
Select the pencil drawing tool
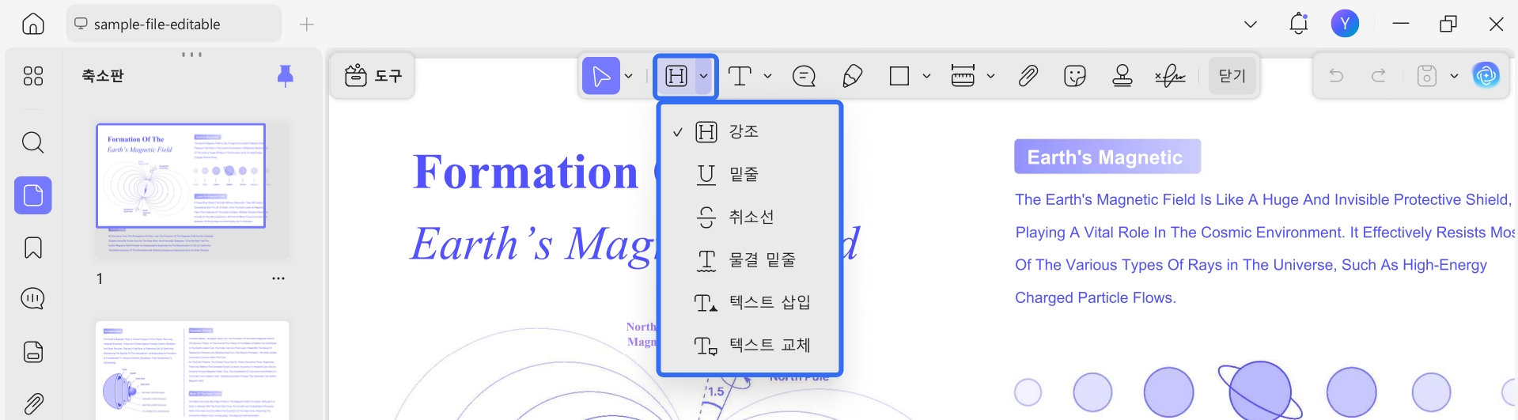click(853, 76)
